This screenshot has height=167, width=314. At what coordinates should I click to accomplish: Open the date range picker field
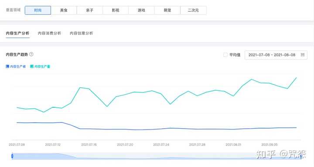276,55
